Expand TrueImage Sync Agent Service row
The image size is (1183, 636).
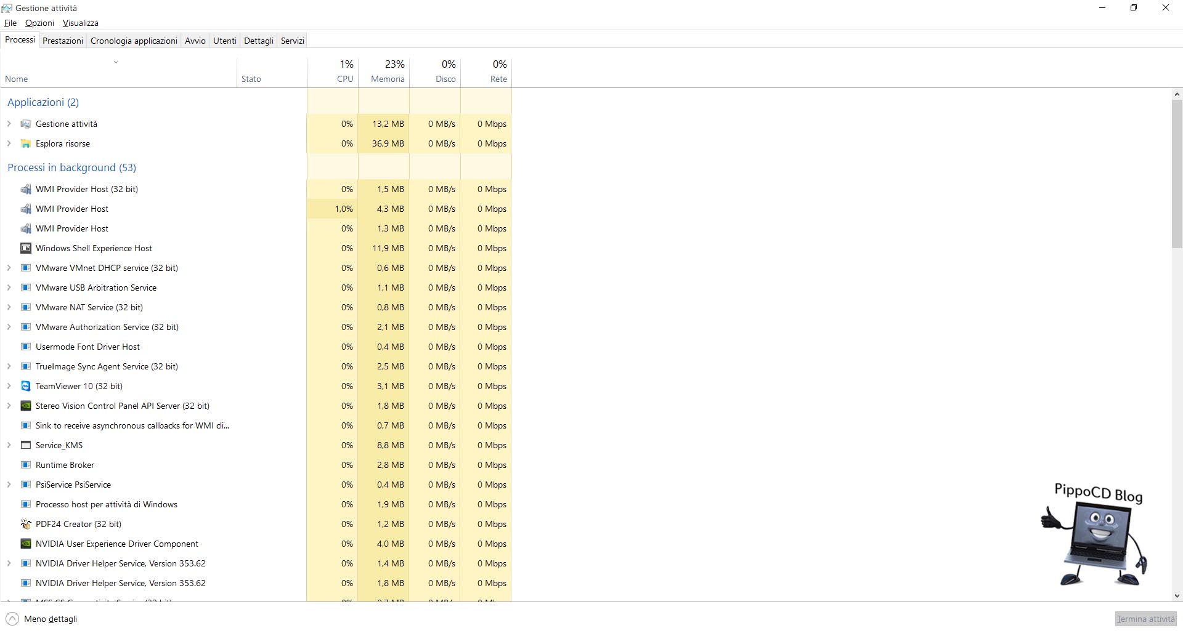coord(9,366)
